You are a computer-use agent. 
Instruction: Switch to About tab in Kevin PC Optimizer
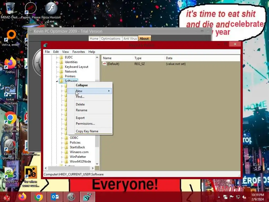coord(144,38)
